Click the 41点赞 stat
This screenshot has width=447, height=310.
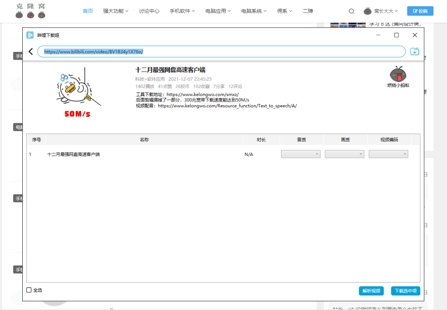[165, 86]
